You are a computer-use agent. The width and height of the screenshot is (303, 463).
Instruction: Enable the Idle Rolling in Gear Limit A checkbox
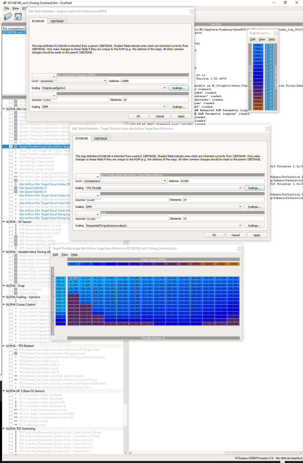click(x=11, y=158)
